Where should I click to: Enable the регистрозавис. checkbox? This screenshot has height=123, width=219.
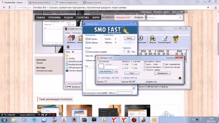pos(145,67)
